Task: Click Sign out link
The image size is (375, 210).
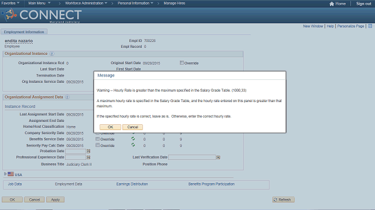Action: [x=363, y=4]
